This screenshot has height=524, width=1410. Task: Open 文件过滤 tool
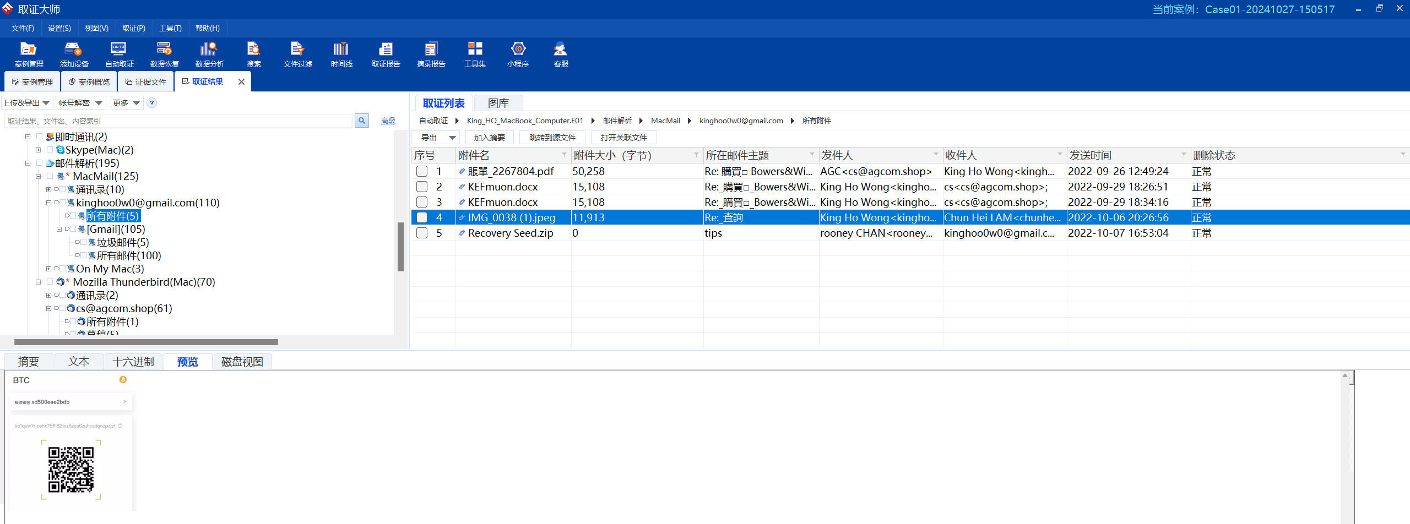297,54
